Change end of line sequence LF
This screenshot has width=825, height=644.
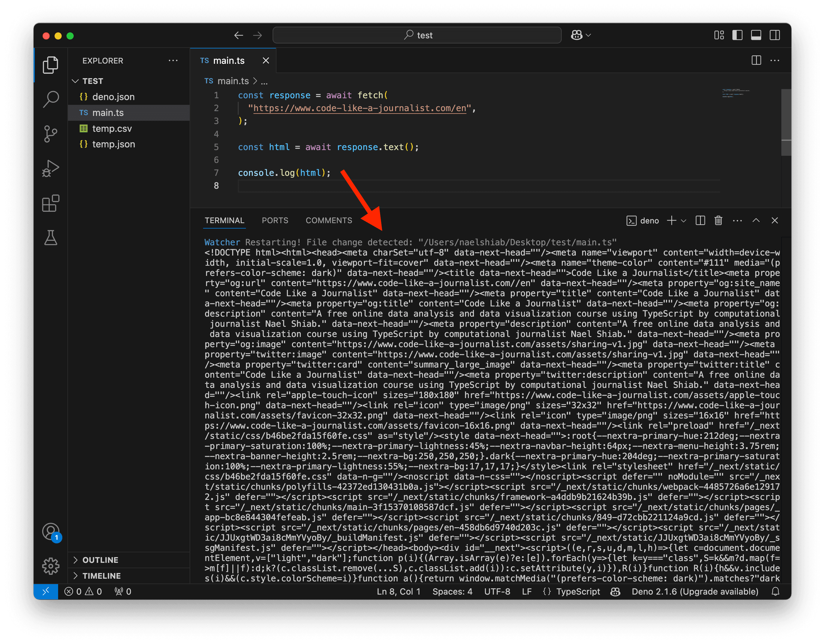tap(527, 592)
